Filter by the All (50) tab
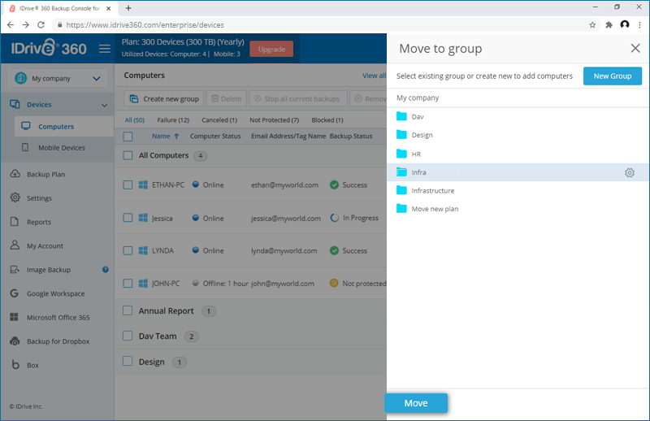This screenshot has width=650, height=421. [135, 119]
